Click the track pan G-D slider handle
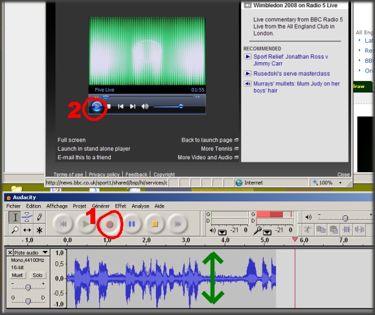Image resolution: width=375 pixels, height=315 pixels. click(x=28, y=301)
